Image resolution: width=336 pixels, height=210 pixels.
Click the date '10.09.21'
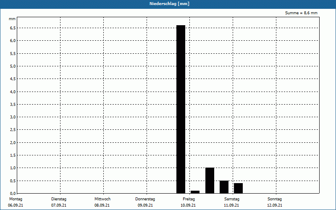click(x=188, y=205)
